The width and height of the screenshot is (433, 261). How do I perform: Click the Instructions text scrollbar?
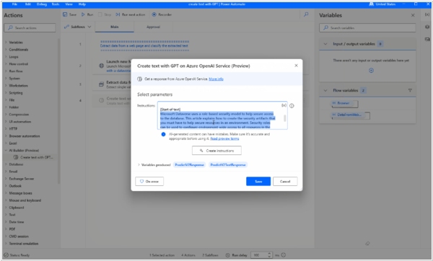285,118
